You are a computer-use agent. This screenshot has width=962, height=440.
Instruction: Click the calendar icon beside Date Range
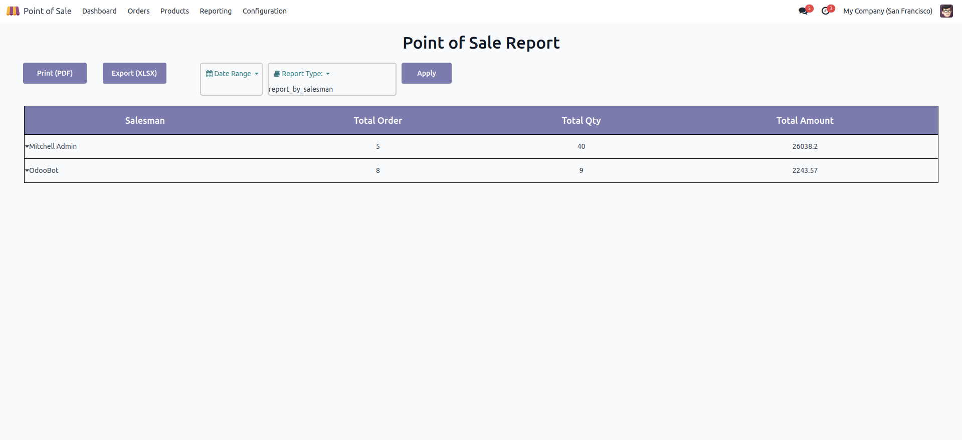209,74
